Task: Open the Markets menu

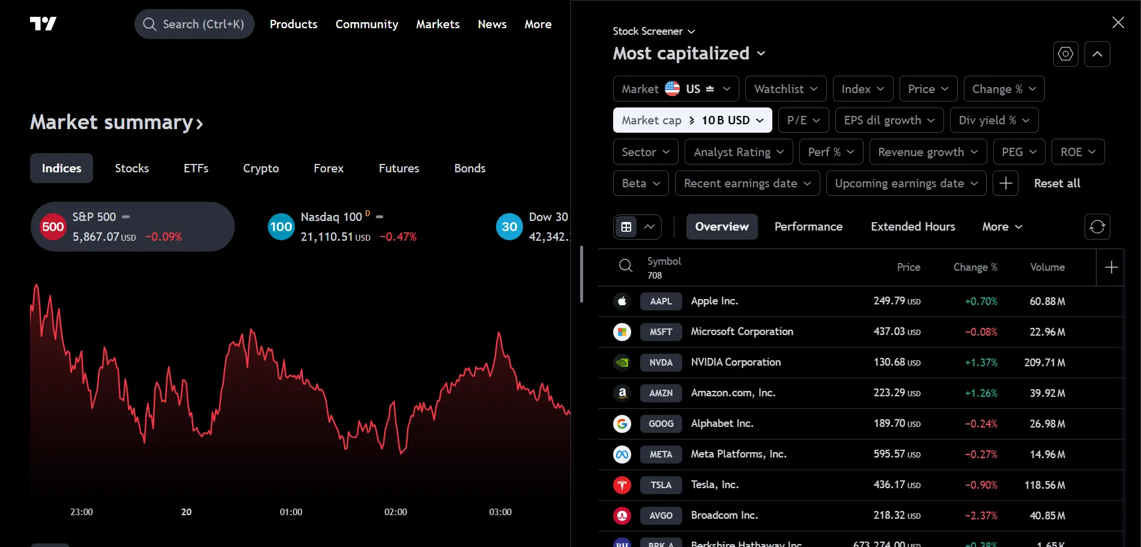Action: [438, 24]
